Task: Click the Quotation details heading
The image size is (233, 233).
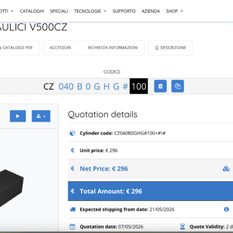Action: [103, 114]
